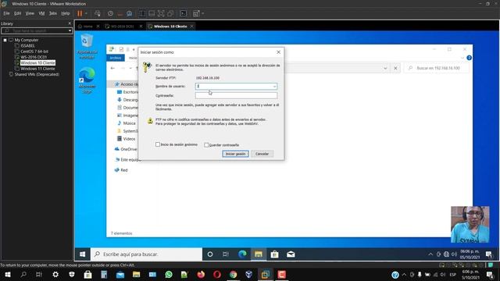Close the Library panel
The image size is (500, 281).
[x=70, y=23]
